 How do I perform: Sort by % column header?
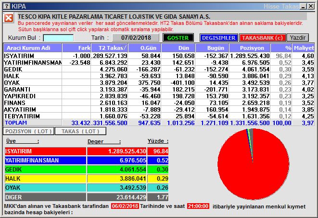(x=281, y=48)
